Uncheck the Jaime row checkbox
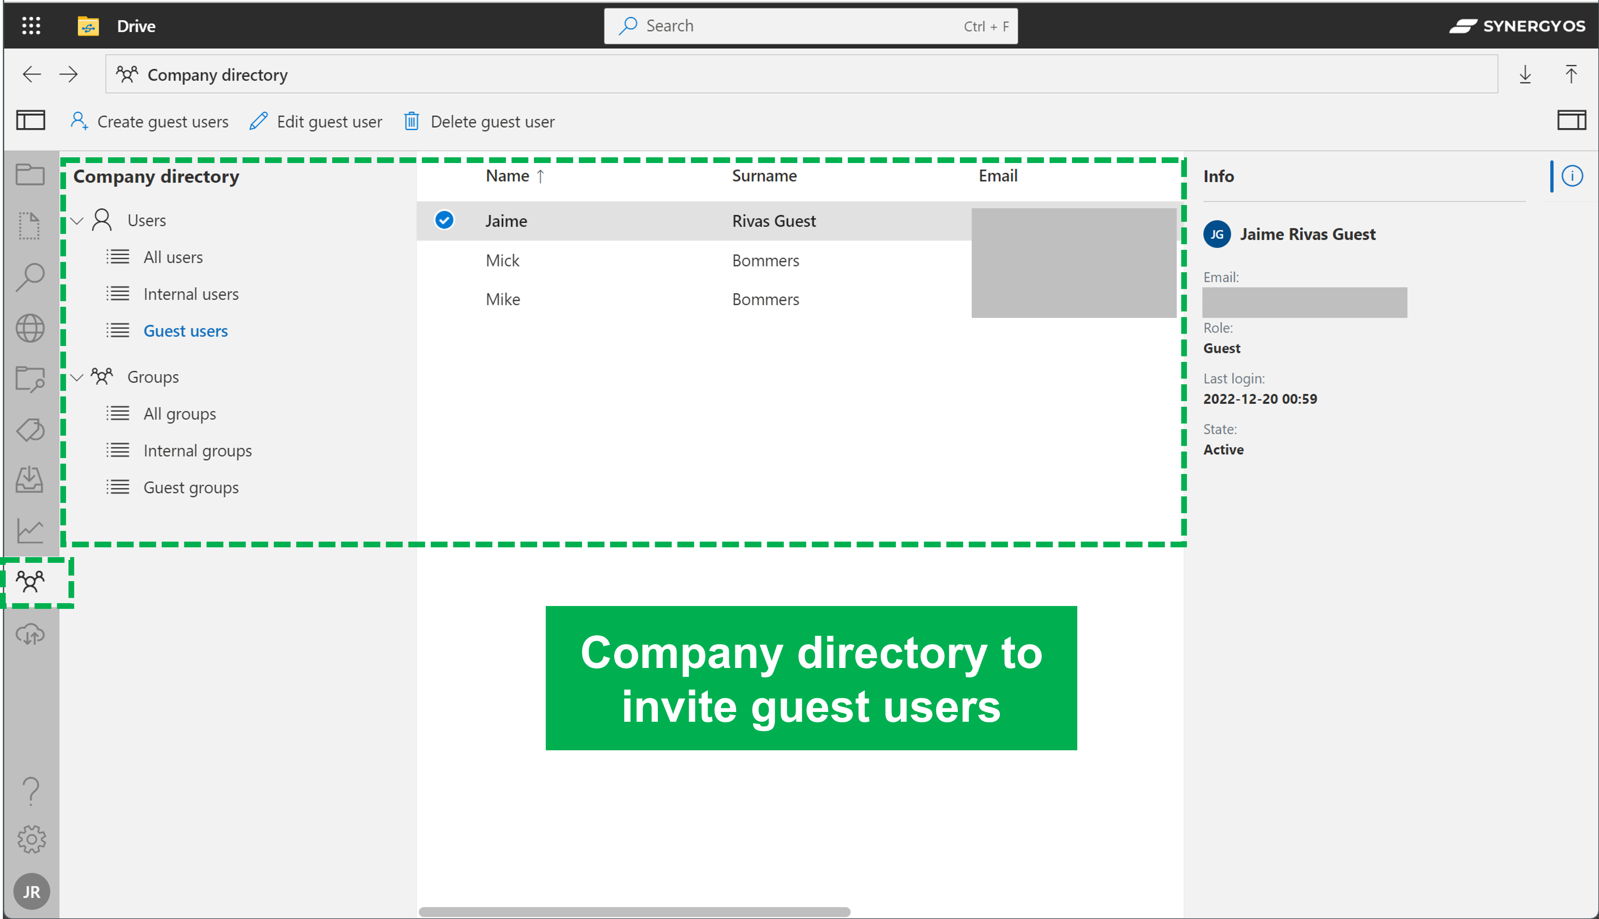The height and width of the screenshot is (919, 1599). [x=444, y=220]
